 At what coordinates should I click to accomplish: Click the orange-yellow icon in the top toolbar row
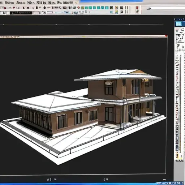click(116, 8)
